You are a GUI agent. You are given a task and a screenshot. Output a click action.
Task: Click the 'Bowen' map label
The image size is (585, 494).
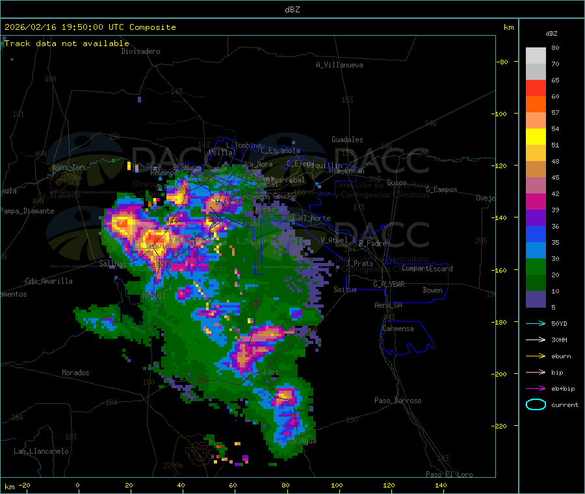point(432,290)
